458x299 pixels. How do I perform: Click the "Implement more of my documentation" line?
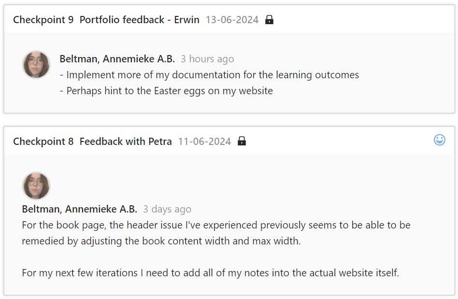[x=209, y=75]
